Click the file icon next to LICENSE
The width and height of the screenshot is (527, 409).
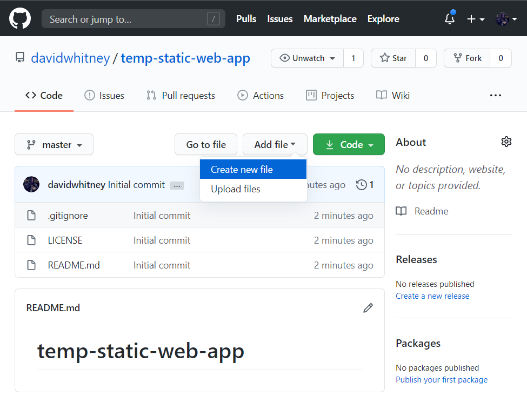tap(31, 240)
